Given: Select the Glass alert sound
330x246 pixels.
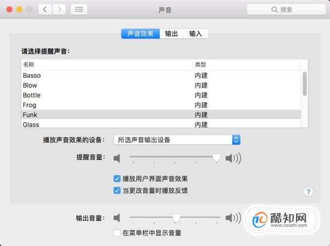Looking at the screenshot, I should (x=161, y=124).
